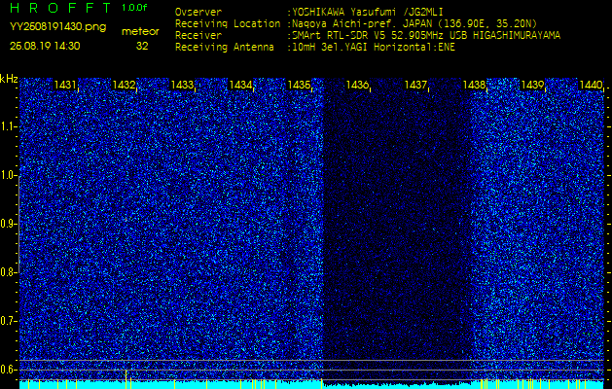Click the Naqoya Aichi-pref. JAPAN location value
Image resolution: width=612 pixels, height=389 pixels.
pos(414,23)
